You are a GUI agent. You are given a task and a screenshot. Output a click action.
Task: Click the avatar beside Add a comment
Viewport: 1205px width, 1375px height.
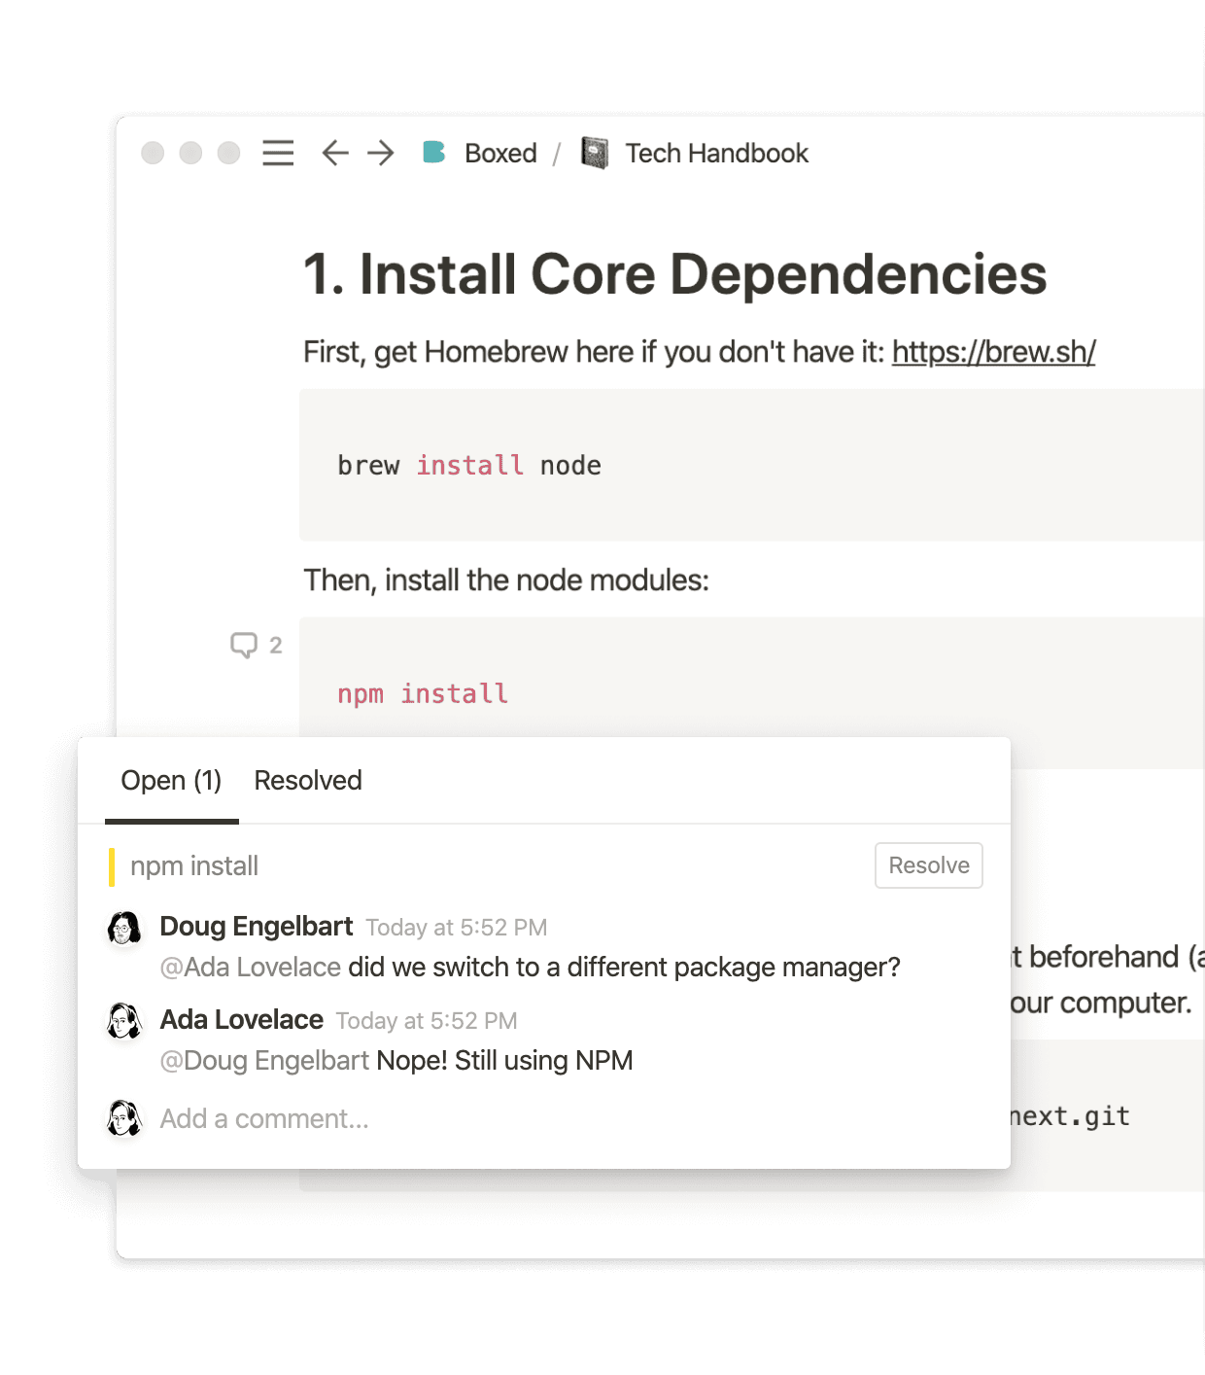point(122,1119)
